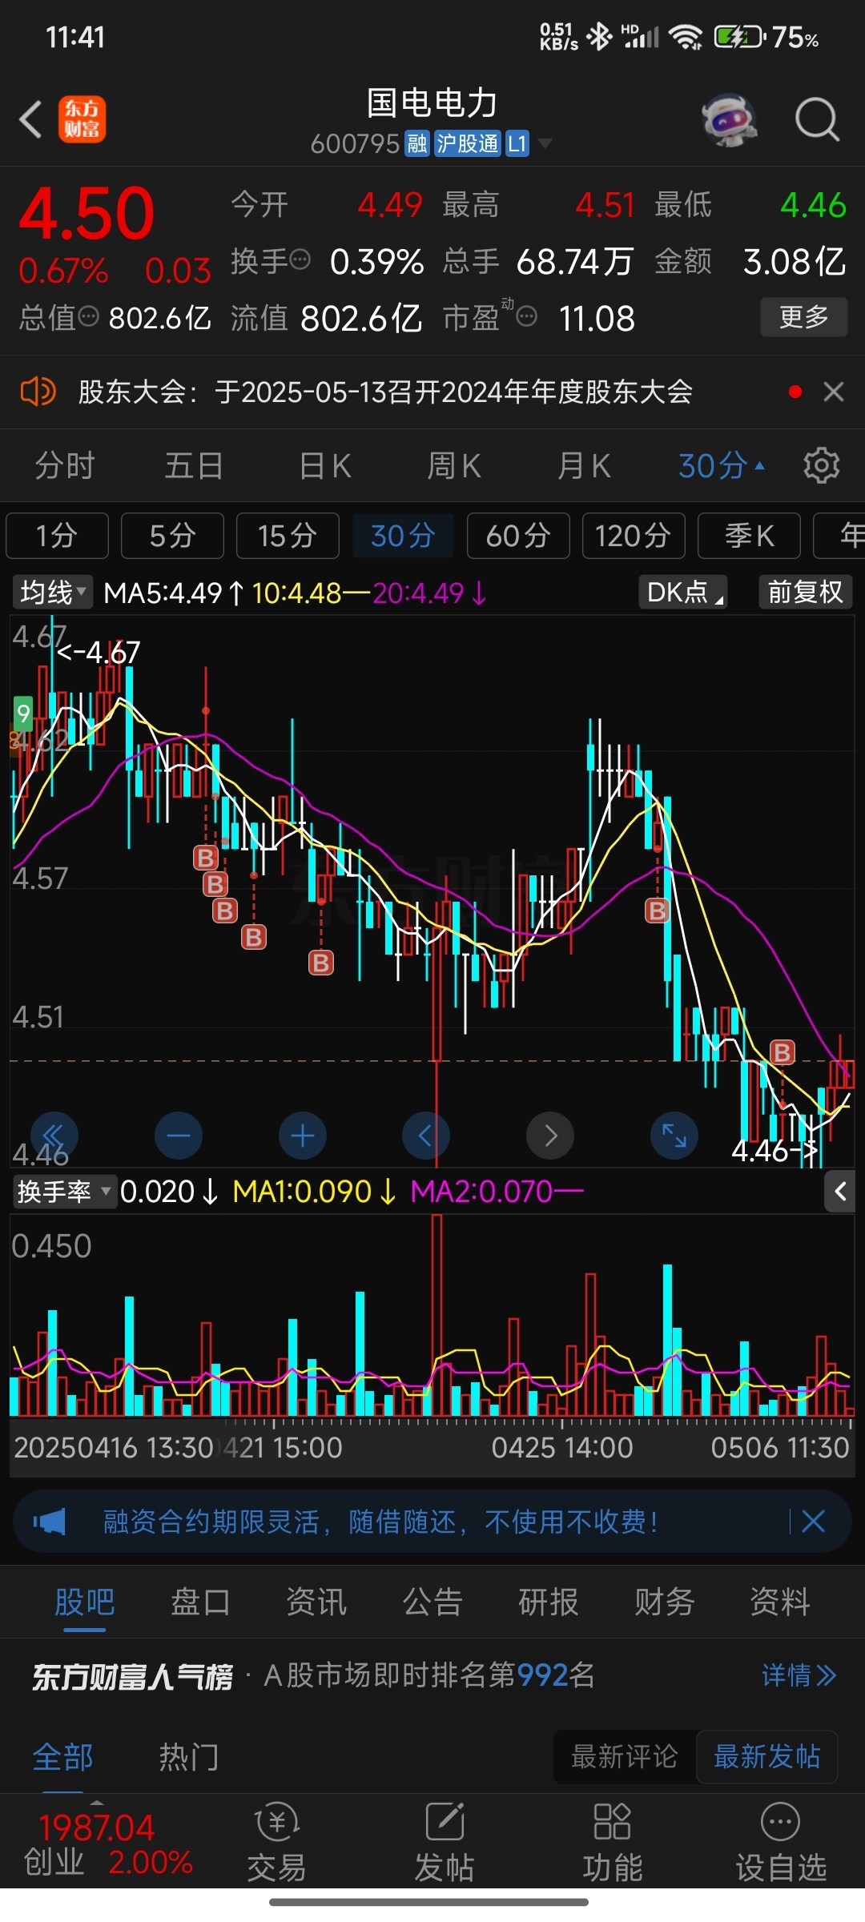Select the 1分 period option
The height and width of the screenshot is (1922, 865).
(x=57, y=536)
